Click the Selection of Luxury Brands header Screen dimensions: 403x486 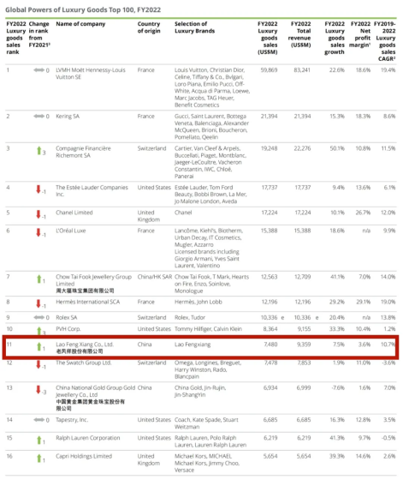point(194,27)
